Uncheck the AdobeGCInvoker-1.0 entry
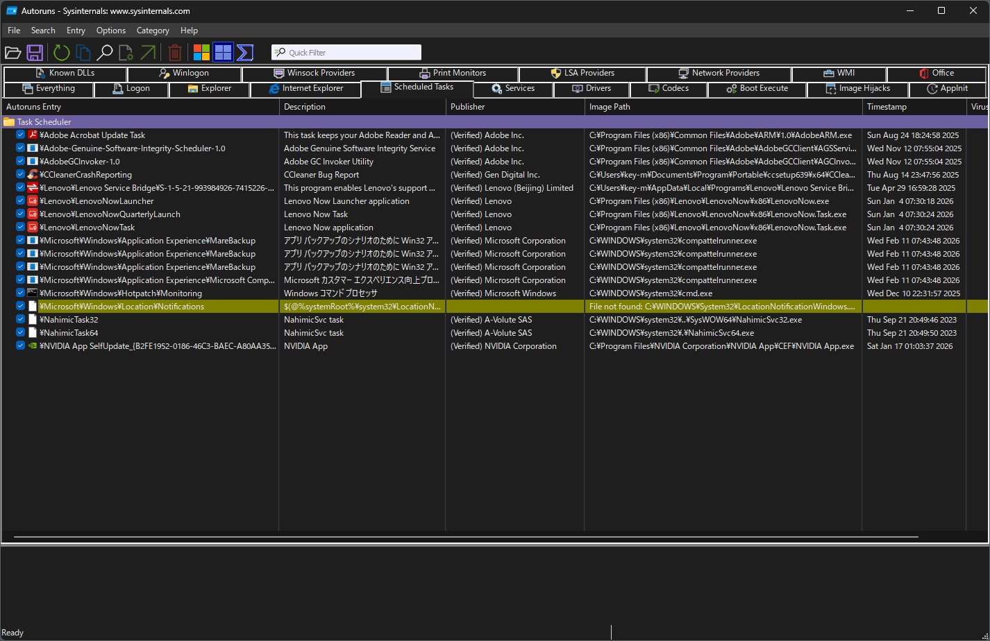Viewport: 990px width, 641px height. point(21,162)
